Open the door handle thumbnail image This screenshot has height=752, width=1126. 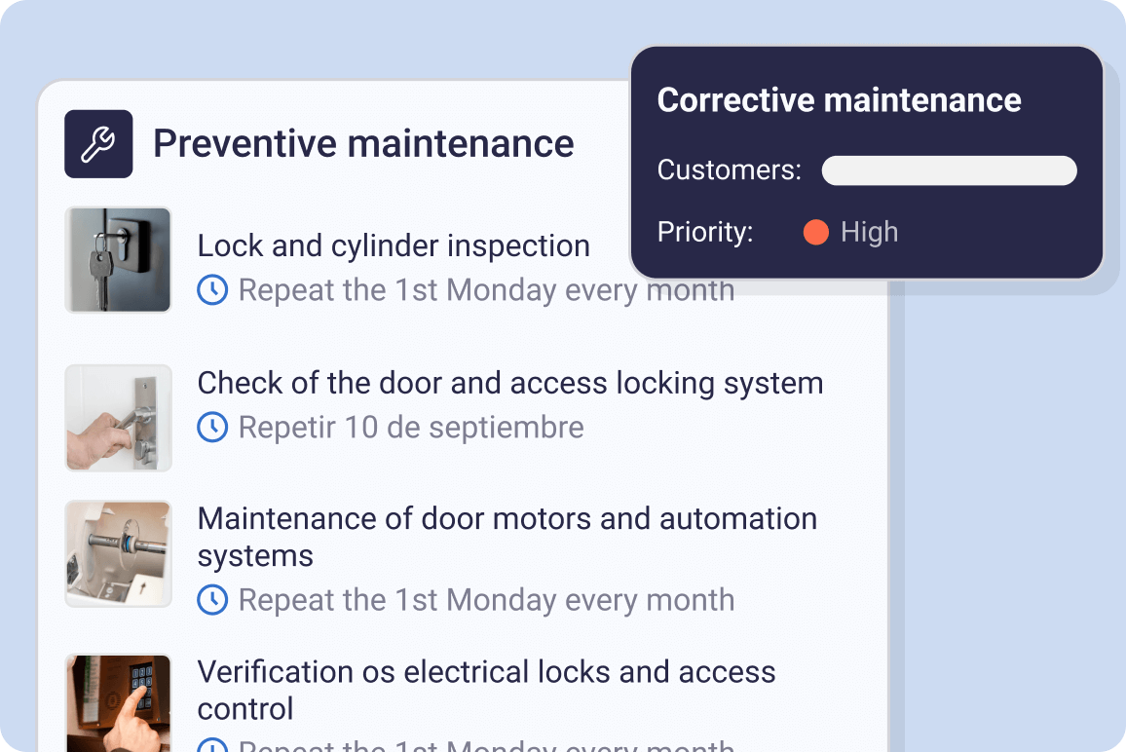(118, 418)
